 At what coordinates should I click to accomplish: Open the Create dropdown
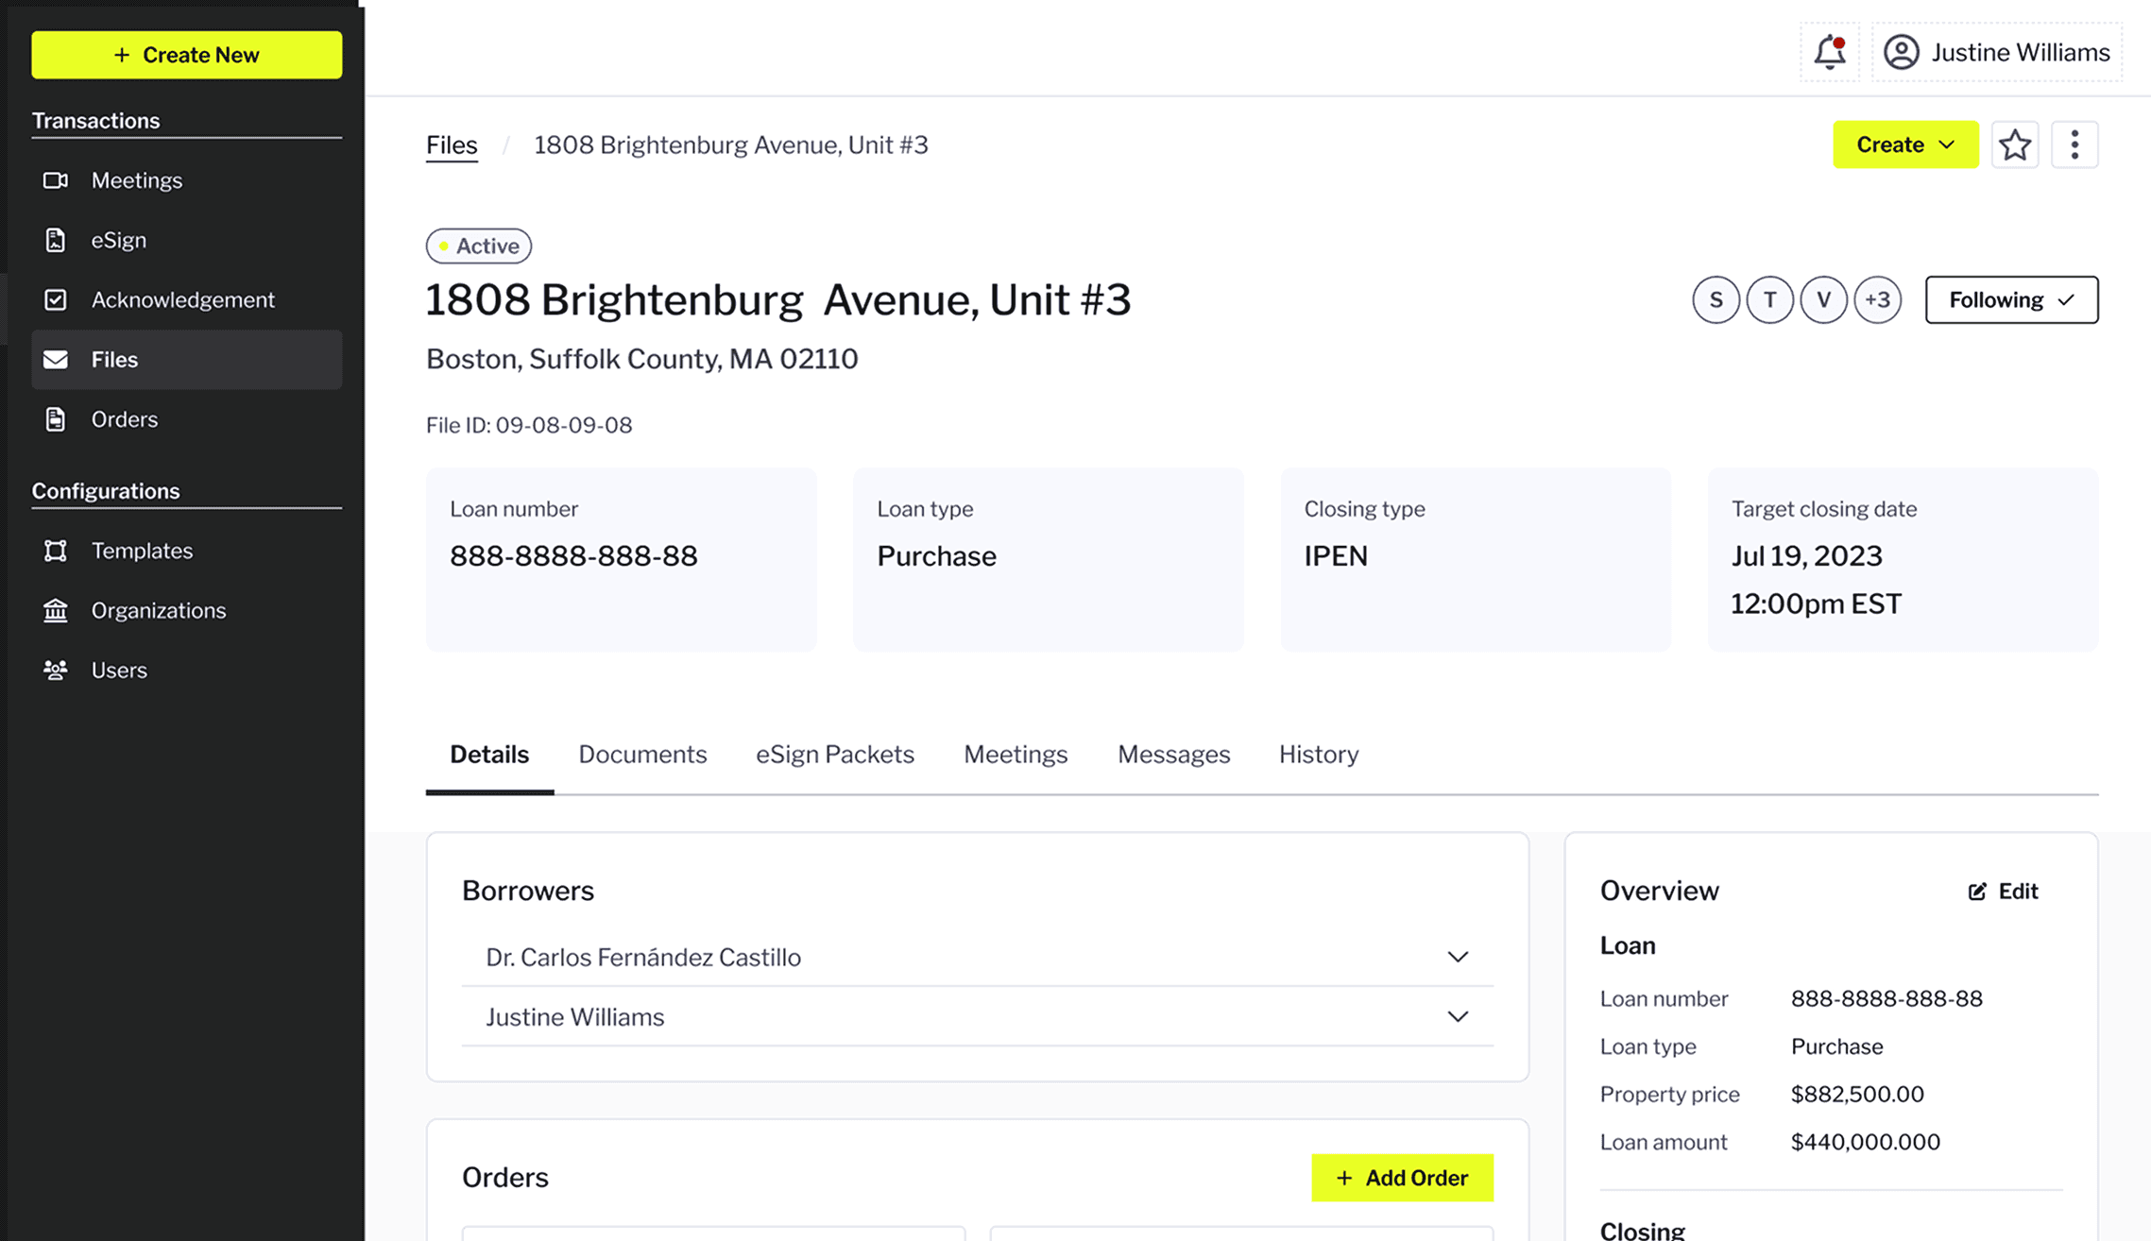[x=1904, y=144]
